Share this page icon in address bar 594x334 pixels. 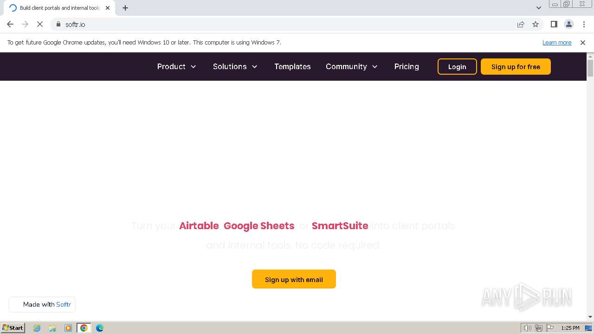(521, 24)
